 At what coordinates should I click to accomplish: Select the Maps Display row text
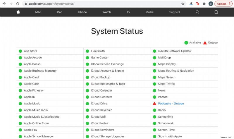(167, 64)
